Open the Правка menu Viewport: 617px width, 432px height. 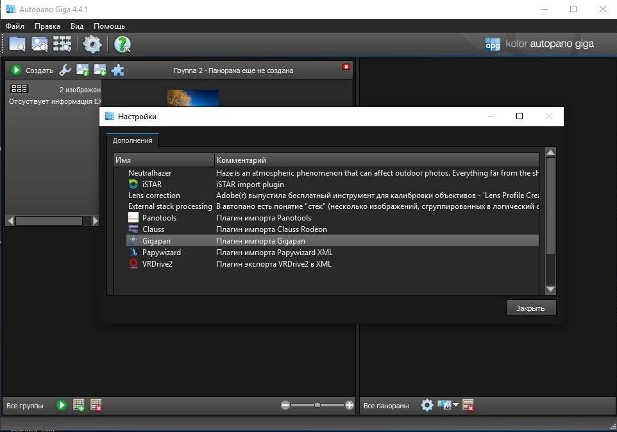[47, 26]
